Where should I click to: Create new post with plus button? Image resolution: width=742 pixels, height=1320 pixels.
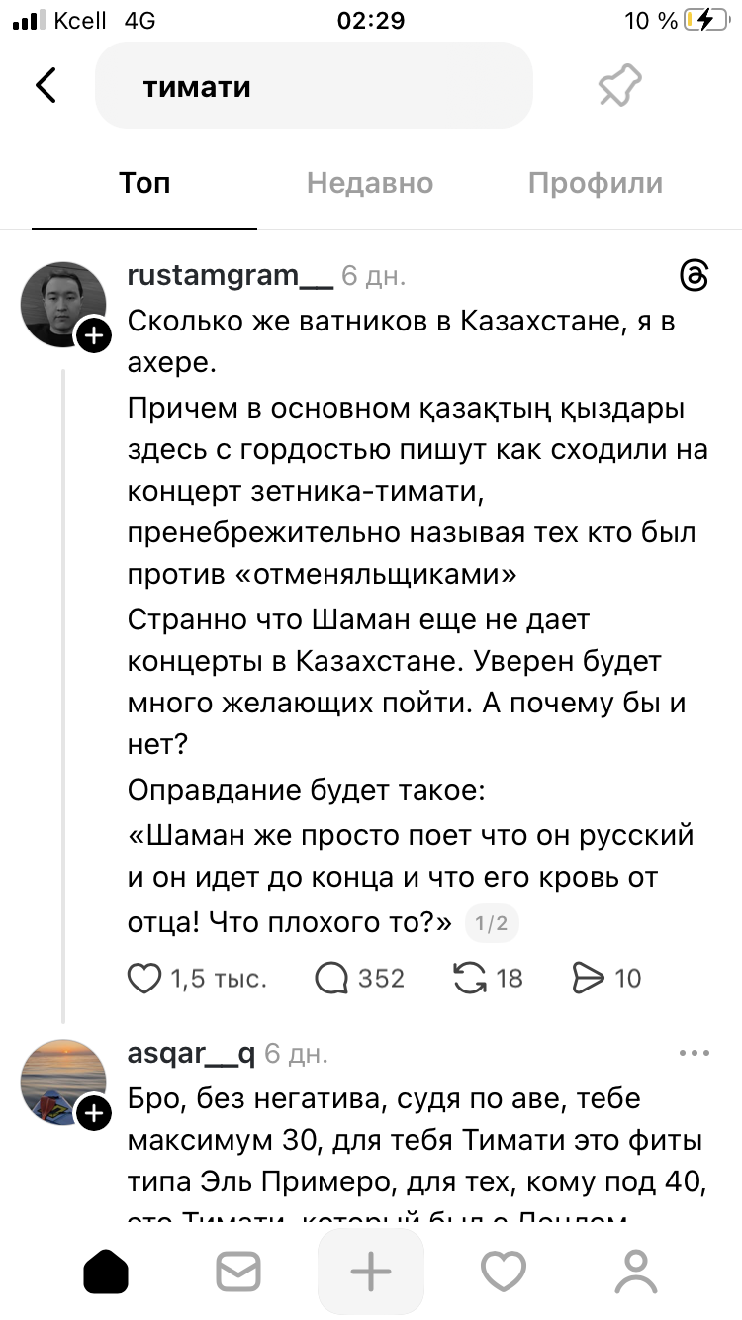[x=371, y=1272]
